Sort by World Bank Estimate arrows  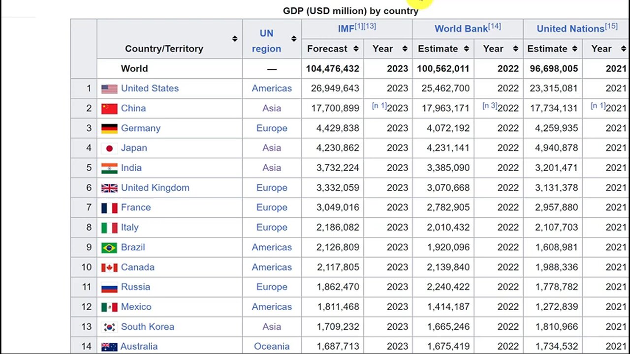pyautogui.click(x=466, y=49)
